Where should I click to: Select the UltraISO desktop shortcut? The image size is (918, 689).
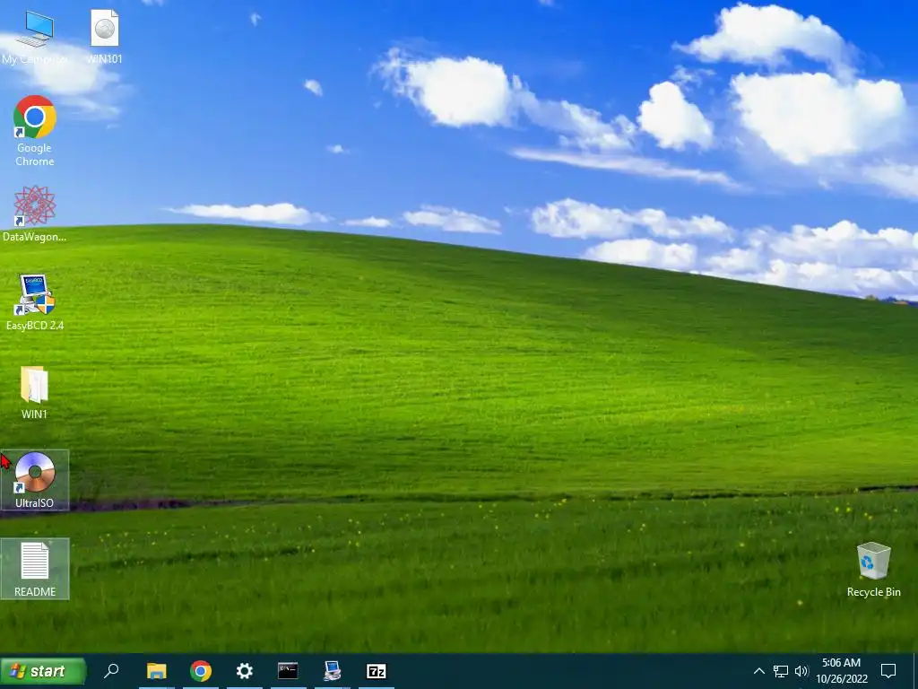click(x=35, y=481)
